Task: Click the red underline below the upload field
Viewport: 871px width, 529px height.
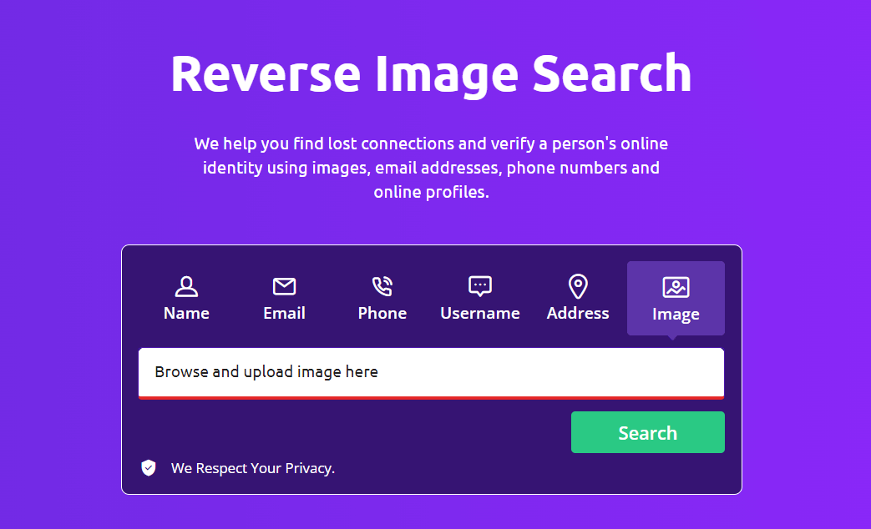Action: (x=431, y=398)
